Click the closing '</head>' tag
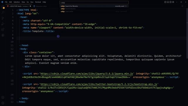 (24, 45)
